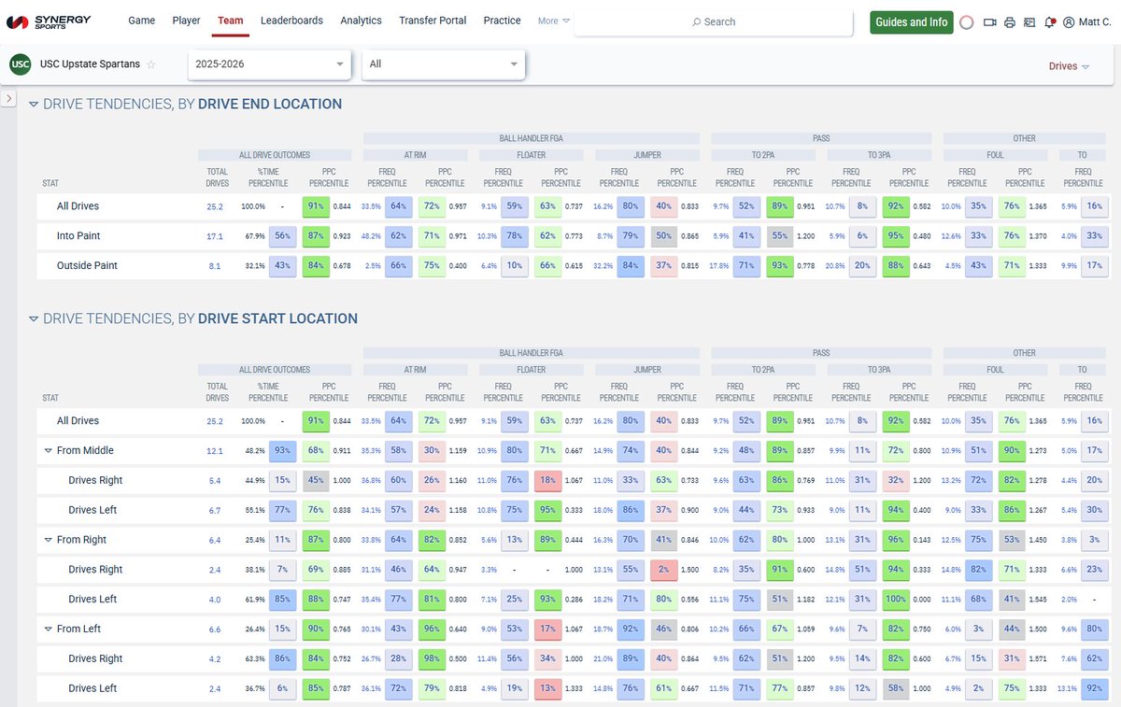Open the Leaderboards tab
1121x707 pixels.
coord(291,21)
